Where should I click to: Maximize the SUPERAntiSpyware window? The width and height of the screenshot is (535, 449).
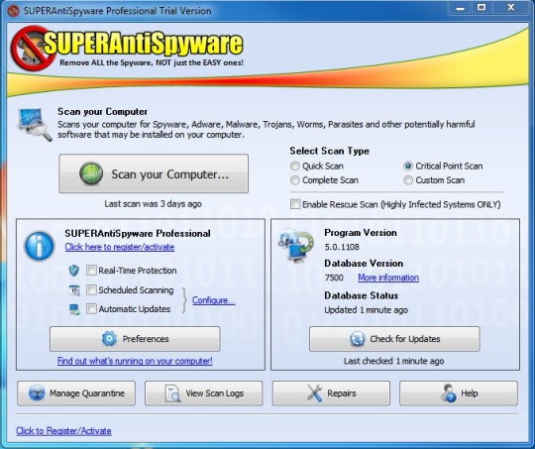point(481,8)
